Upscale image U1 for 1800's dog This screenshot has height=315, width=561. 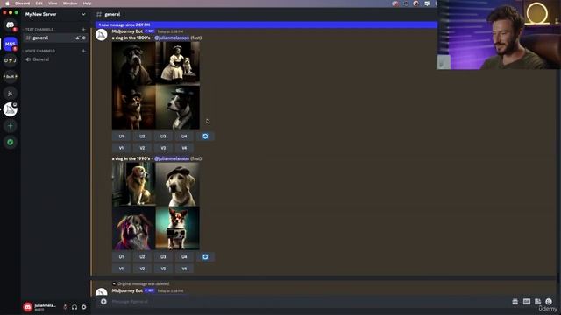(x=121, y=136)
